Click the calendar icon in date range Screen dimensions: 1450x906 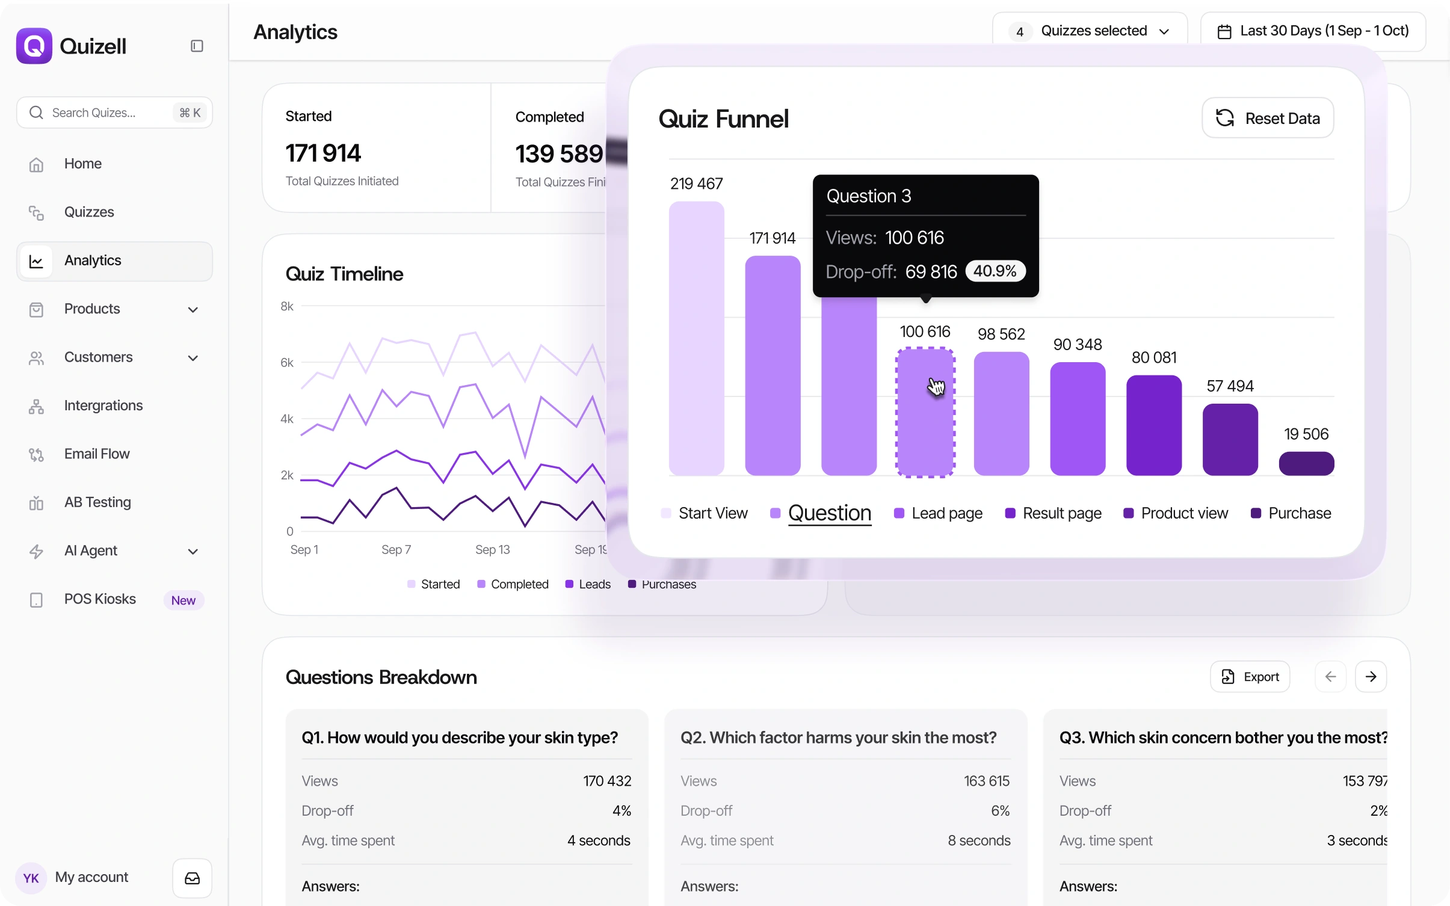click(1224, 31)
